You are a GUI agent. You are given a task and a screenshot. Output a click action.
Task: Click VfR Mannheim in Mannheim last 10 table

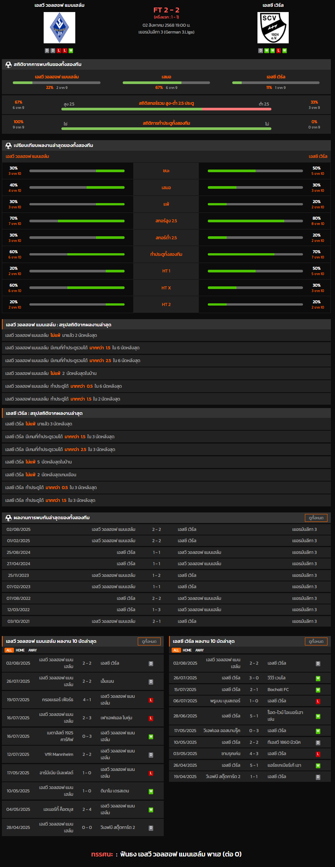click(x=59, y=754)
